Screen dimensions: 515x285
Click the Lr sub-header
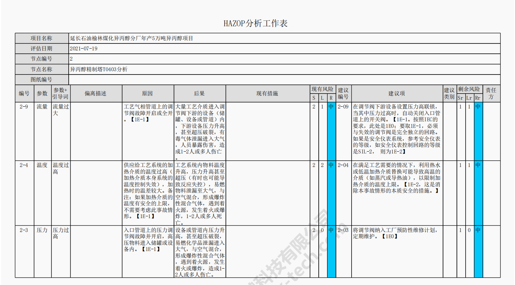click(x=469, y=98)
